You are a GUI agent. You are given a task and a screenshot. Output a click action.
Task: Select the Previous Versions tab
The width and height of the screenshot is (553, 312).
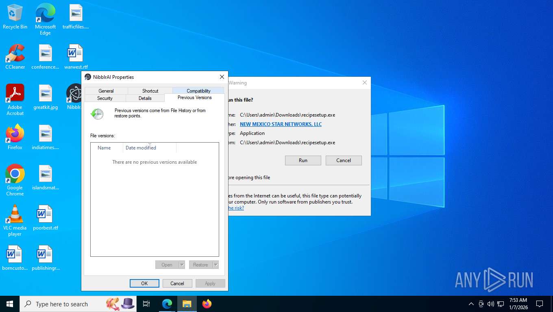(194, 97)
